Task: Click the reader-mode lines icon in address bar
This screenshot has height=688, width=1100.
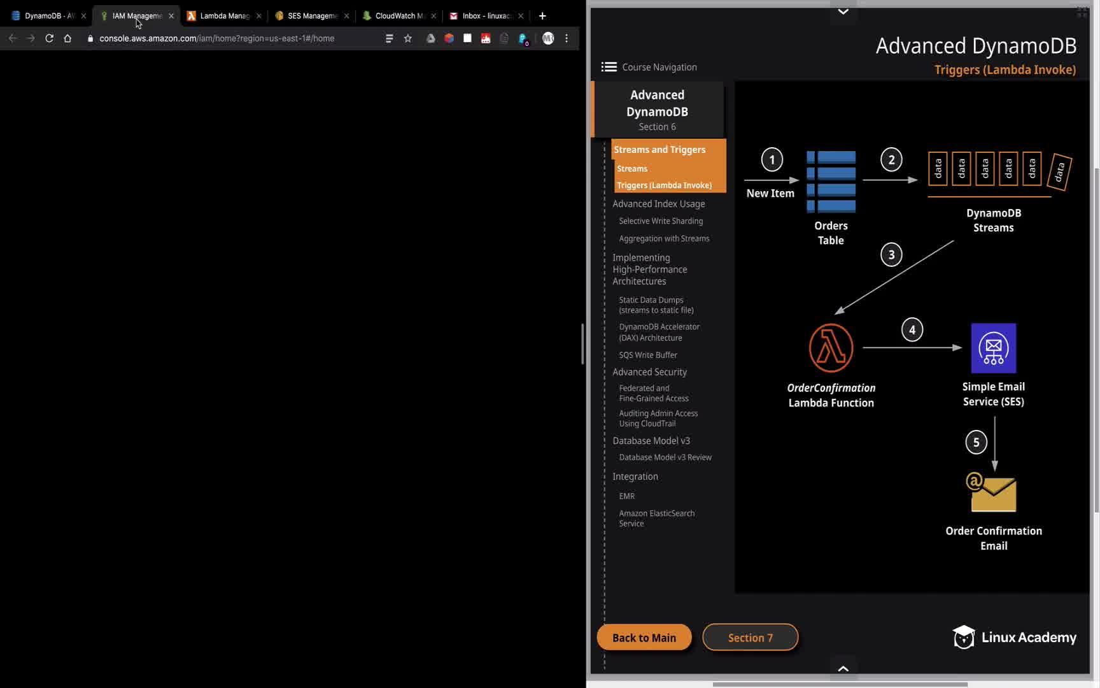Action: 390,38
